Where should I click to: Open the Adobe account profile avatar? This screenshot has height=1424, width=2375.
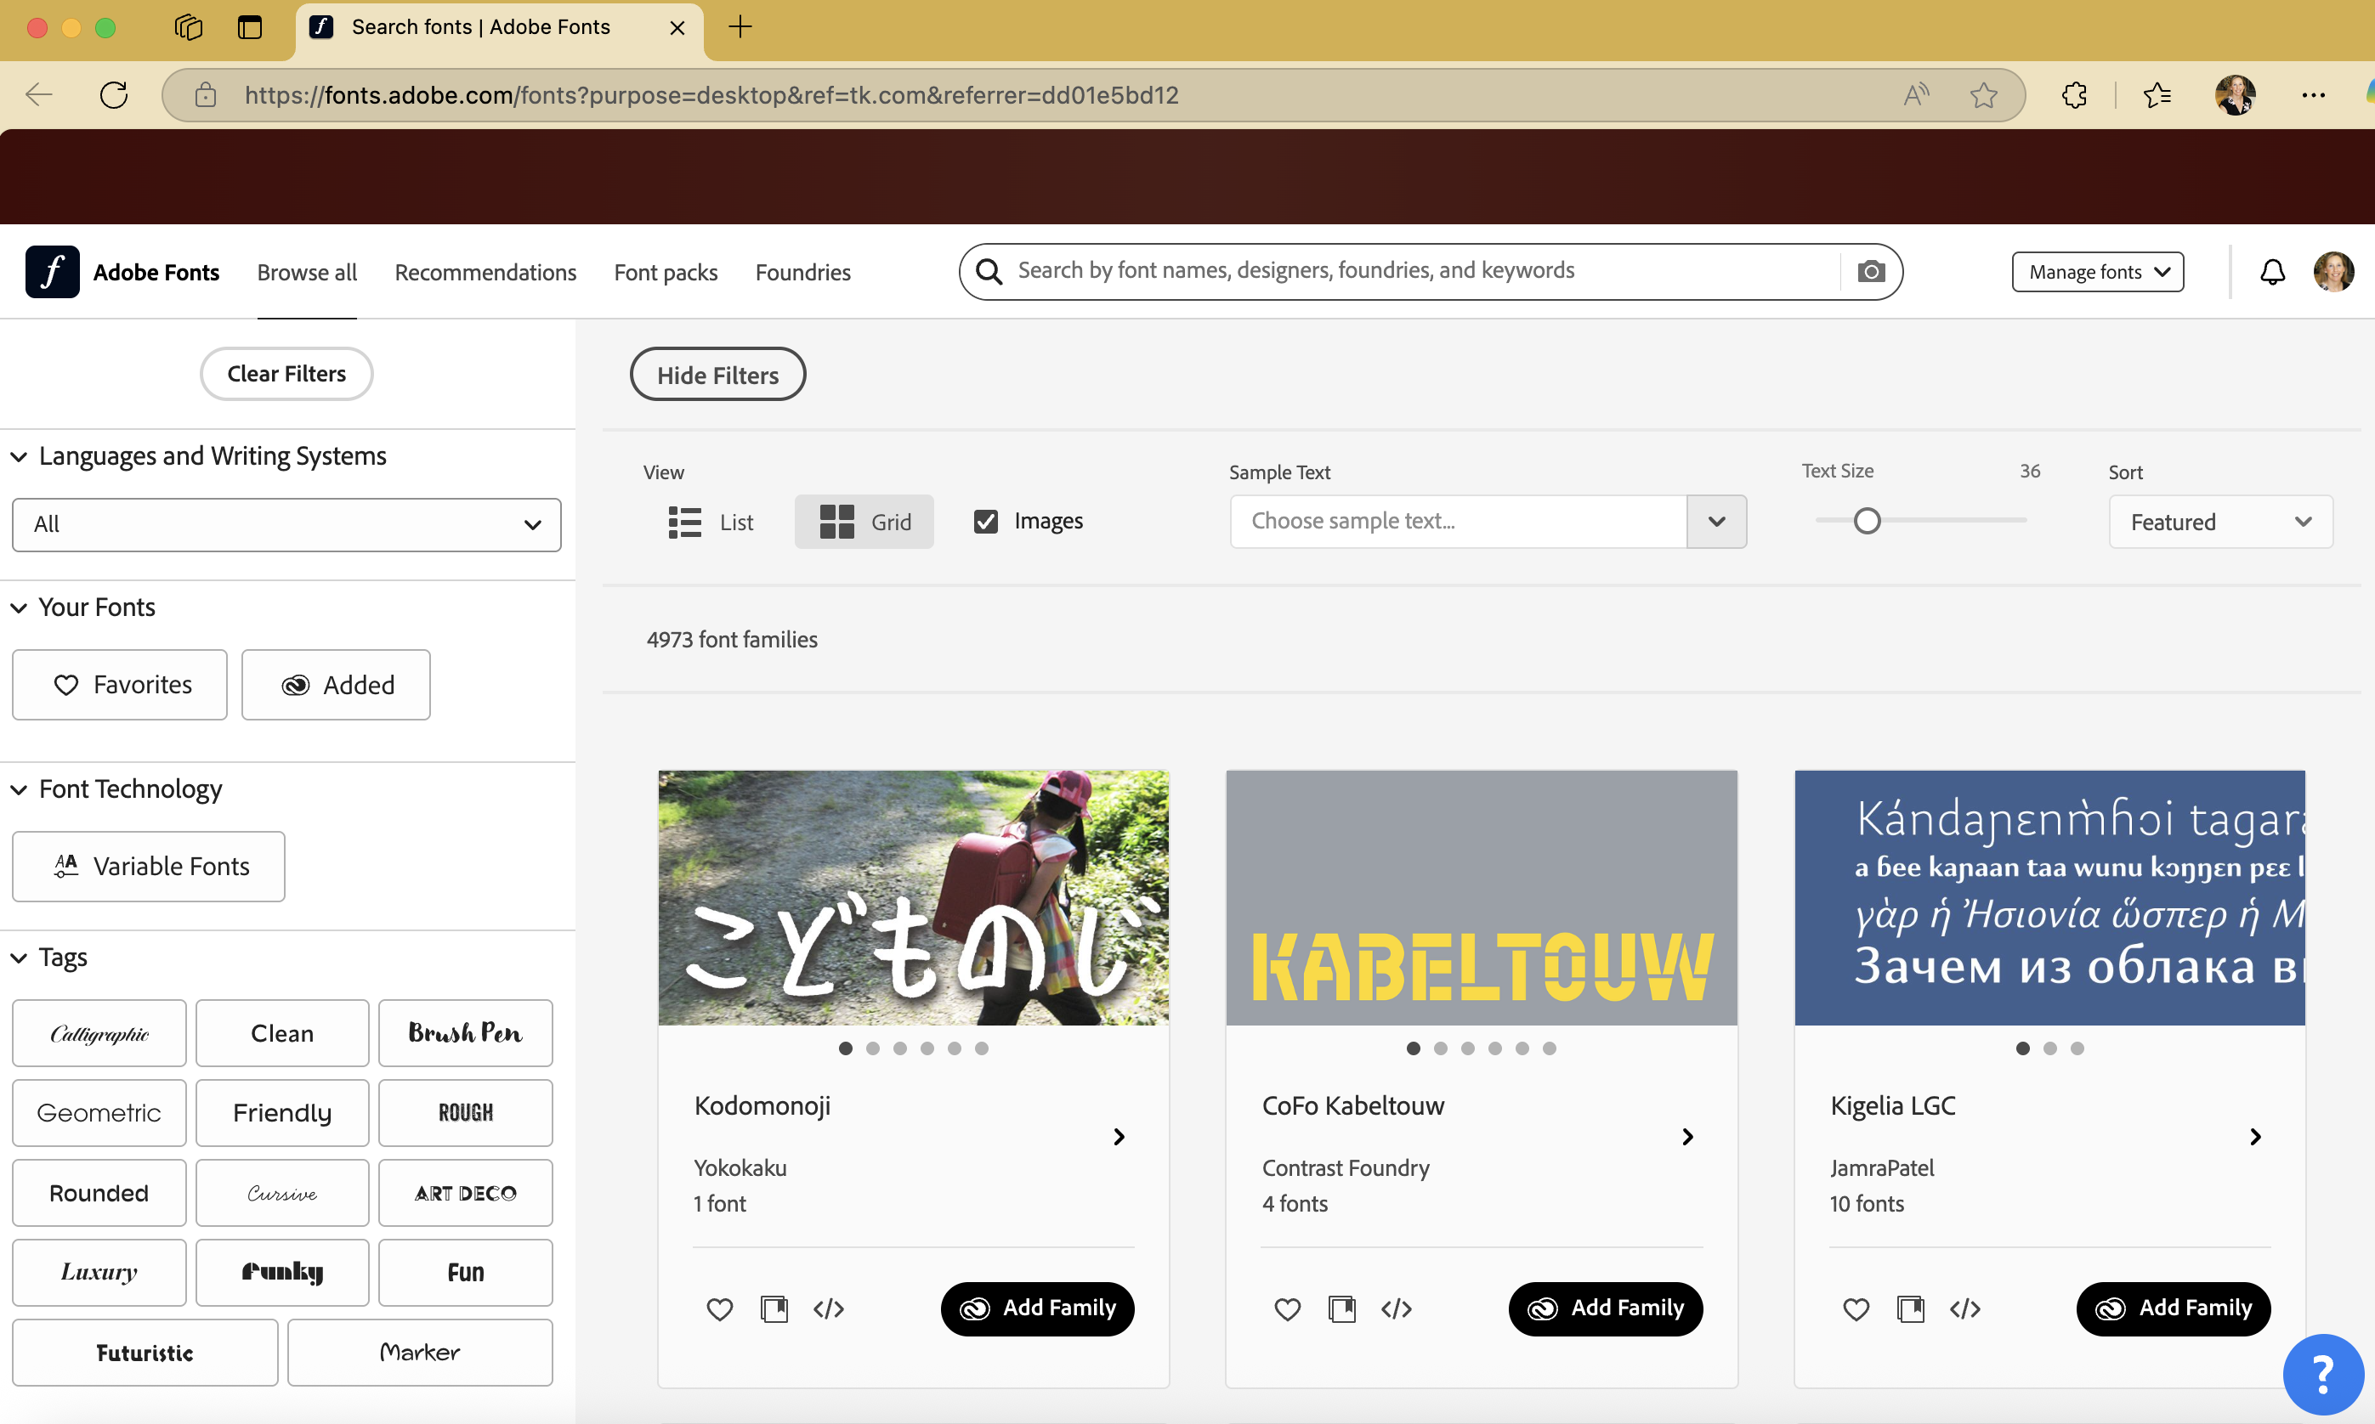[x=2333, y=273]
